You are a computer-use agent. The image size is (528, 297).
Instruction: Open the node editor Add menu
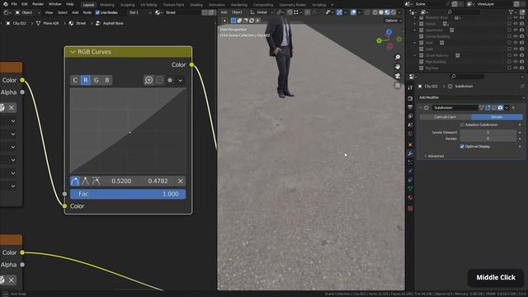[75, 12]
